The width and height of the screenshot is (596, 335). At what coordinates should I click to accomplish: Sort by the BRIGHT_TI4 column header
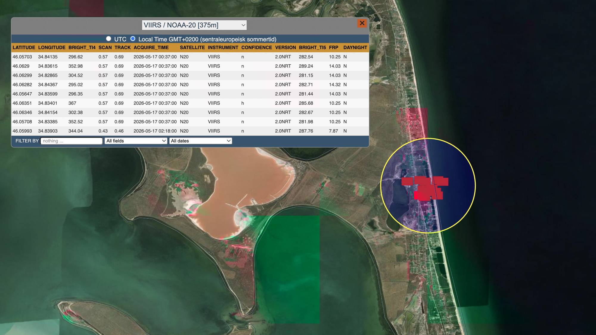tap(82, 48)
